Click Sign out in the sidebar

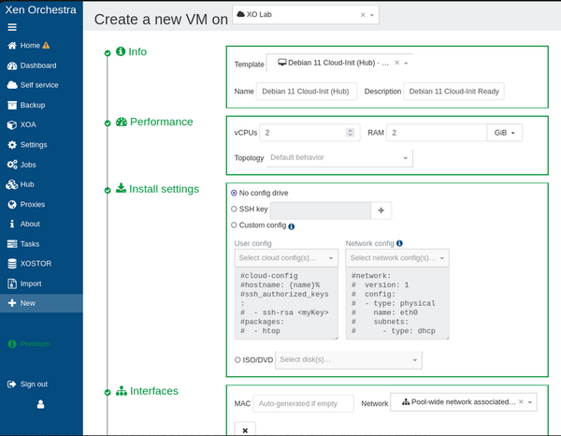click(34, 384)
